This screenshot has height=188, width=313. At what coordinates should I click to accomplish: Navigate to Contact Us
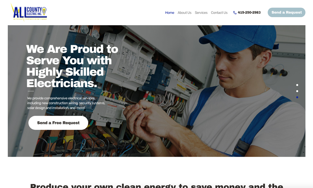click(x=219, y=13)
